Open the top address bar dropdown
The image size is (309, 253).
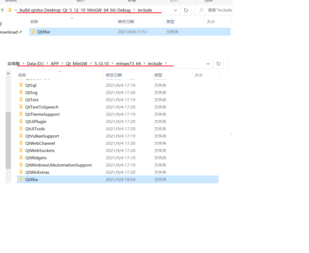pyautogui.click(x=175, y=10)
